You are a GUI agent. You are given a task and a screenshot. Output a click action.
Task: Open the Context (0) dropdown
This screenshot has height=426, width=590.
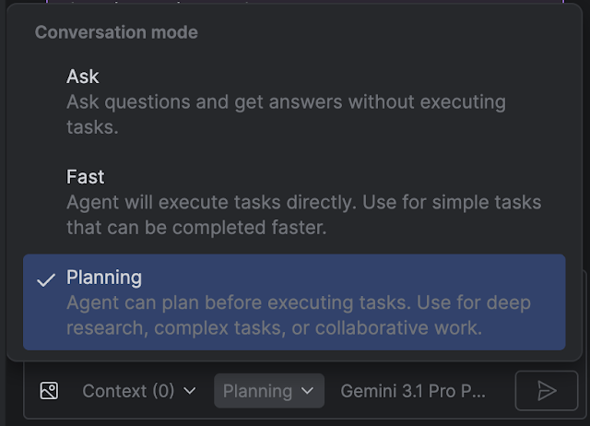138,391
